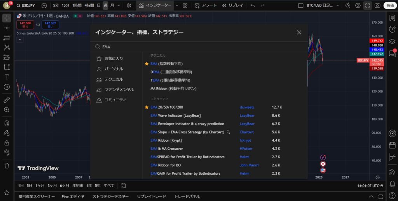Toggle lock all drawing tools
Image resolution: width=398 pixels, height=201 pixels.
click(7, 143)
